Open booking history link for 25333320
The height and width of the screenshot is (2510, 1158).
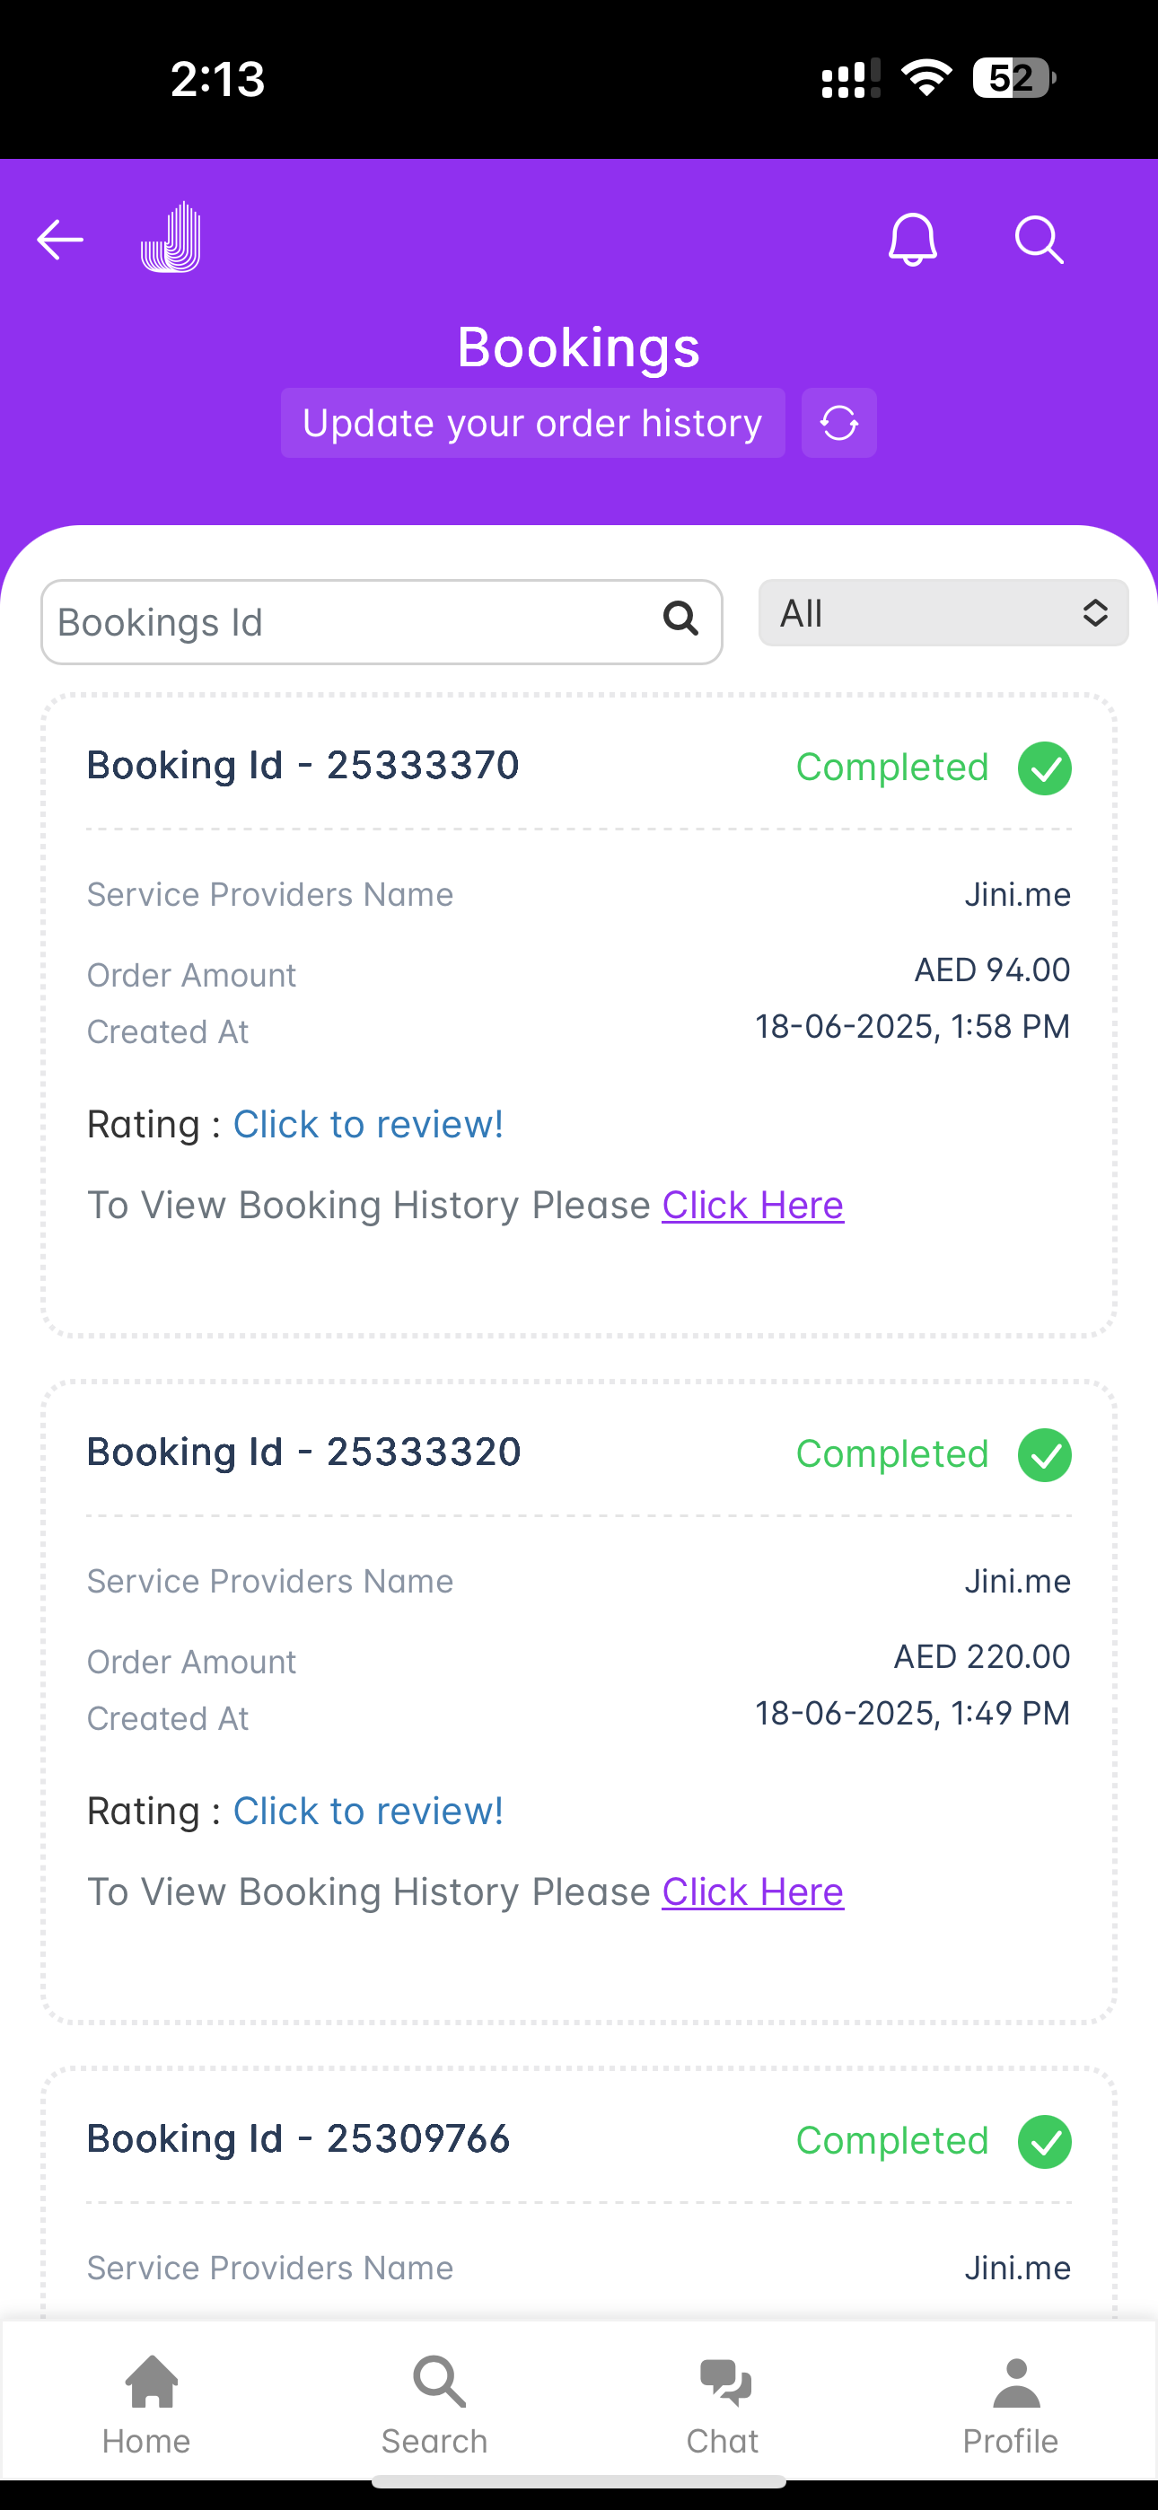(x=752, y=1892)
